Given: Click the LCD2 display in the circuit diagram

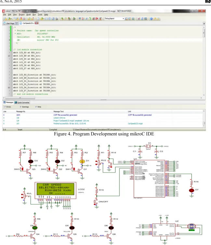Looking at the screenshot, I should [56, 190].
